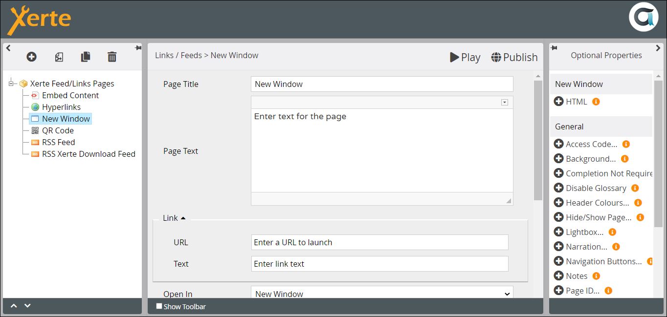Pin the left tree panel
The image size is (667, 317).
(x=138, y=48)
